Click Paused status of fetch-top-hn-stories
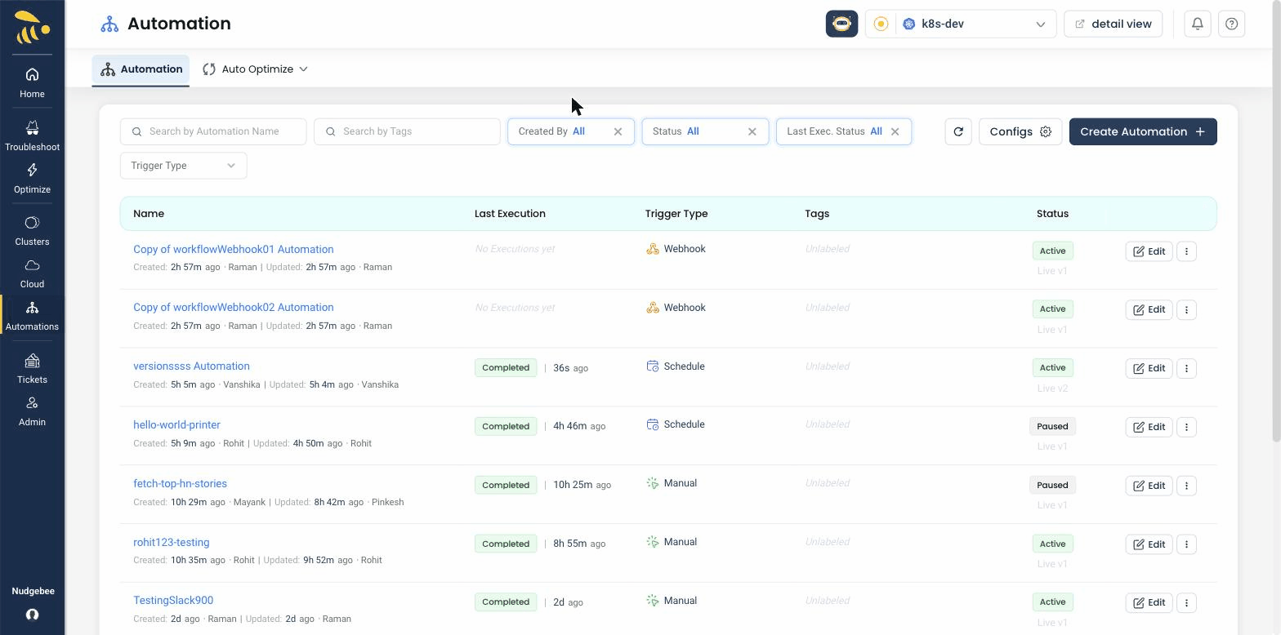Screen dimensions: 1281x635 (x=1052, y=485)
